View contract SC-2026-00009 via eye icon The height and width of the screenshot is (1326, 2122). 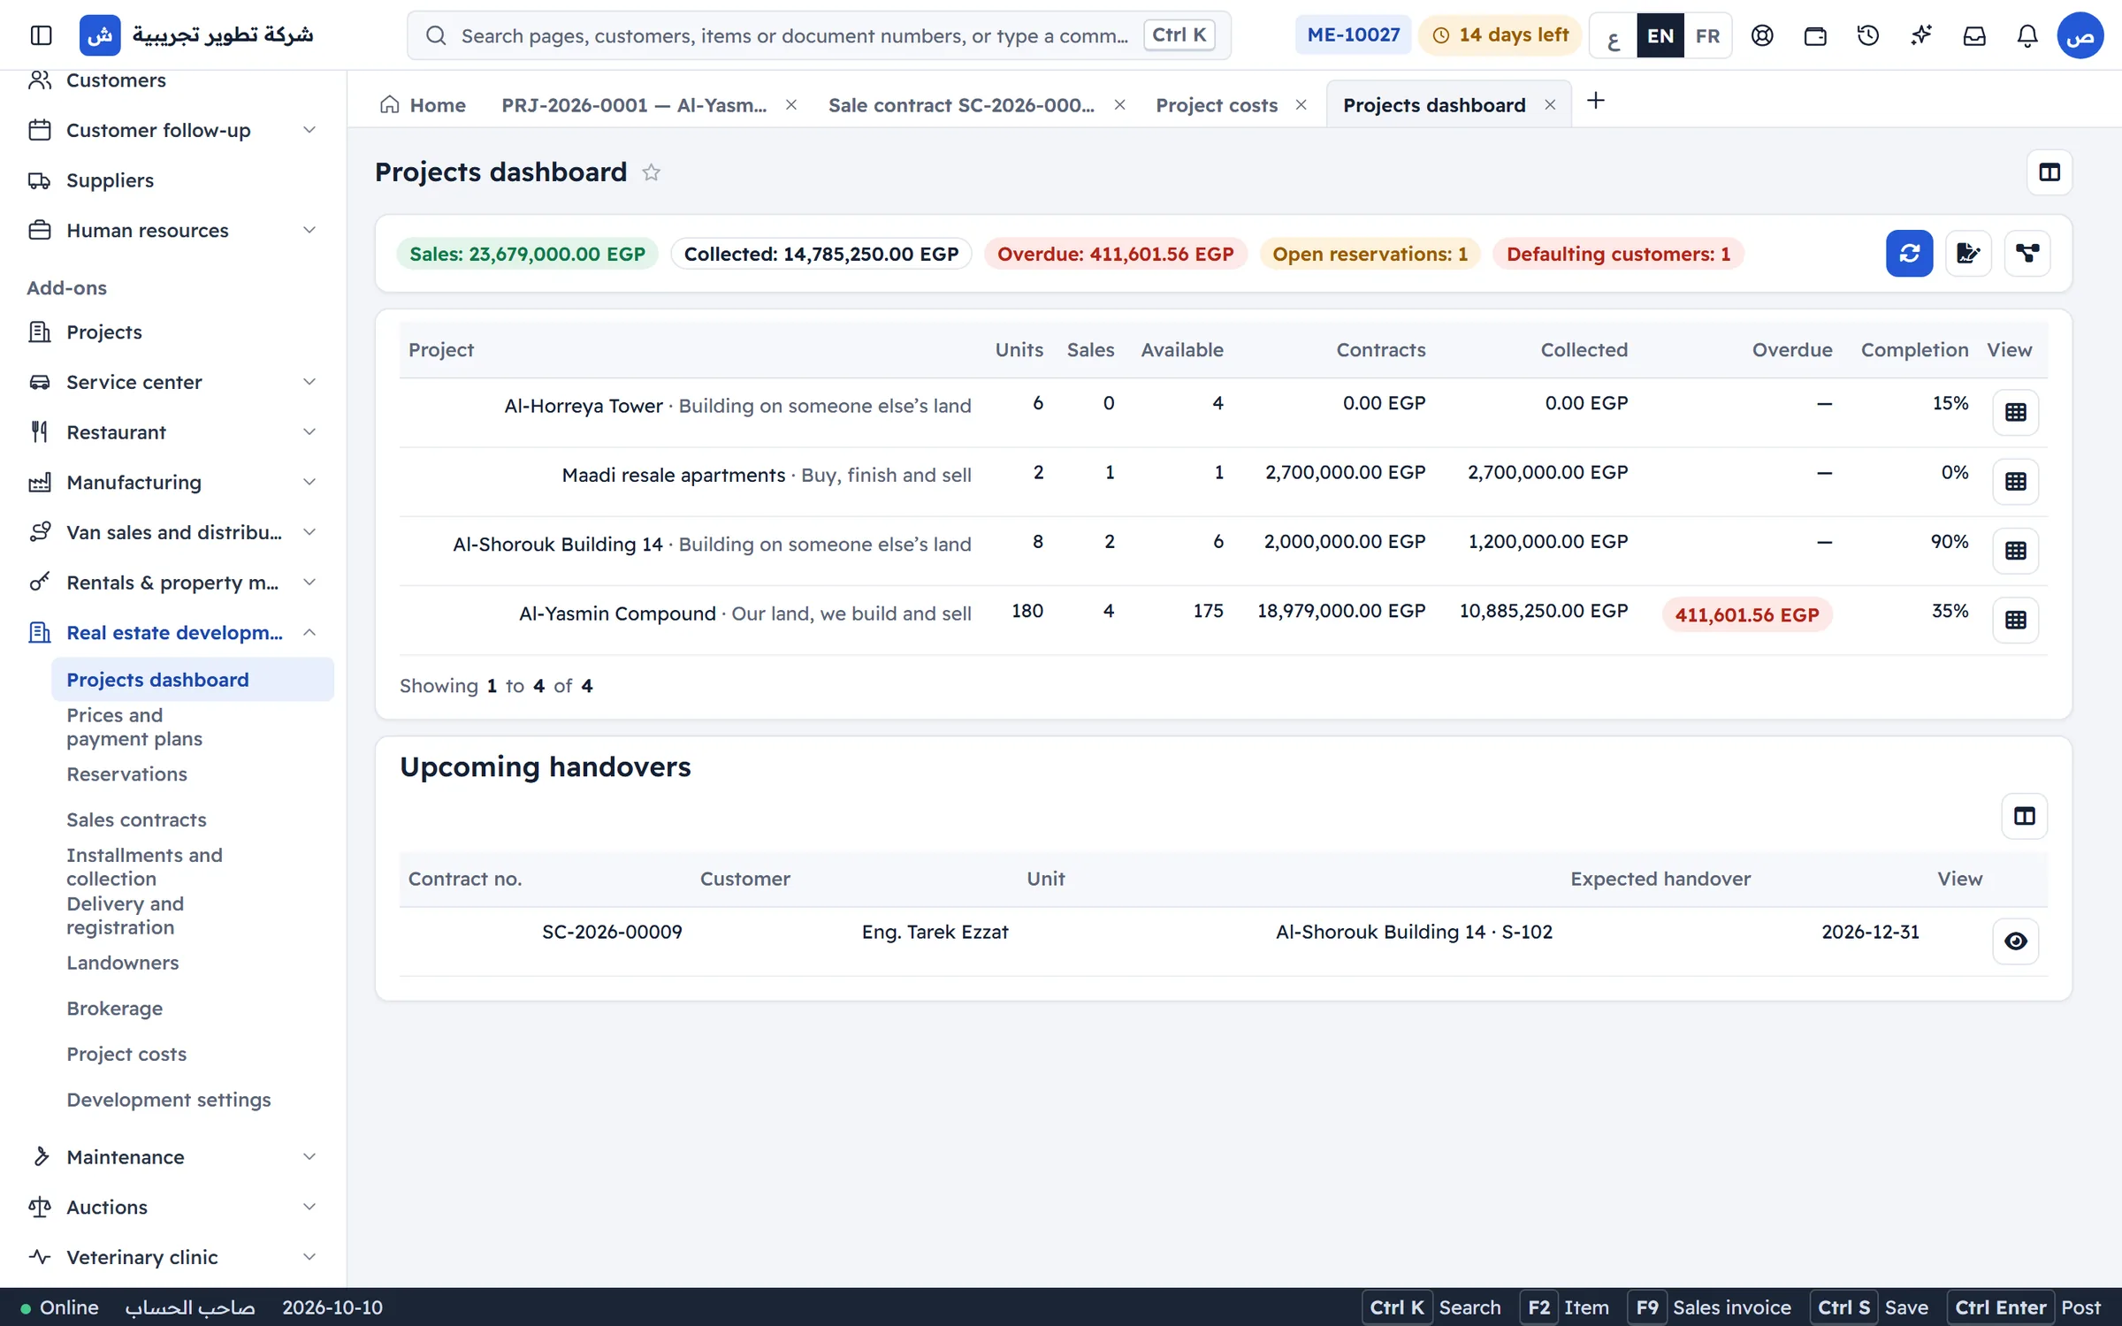click(x=2015, y=941)
